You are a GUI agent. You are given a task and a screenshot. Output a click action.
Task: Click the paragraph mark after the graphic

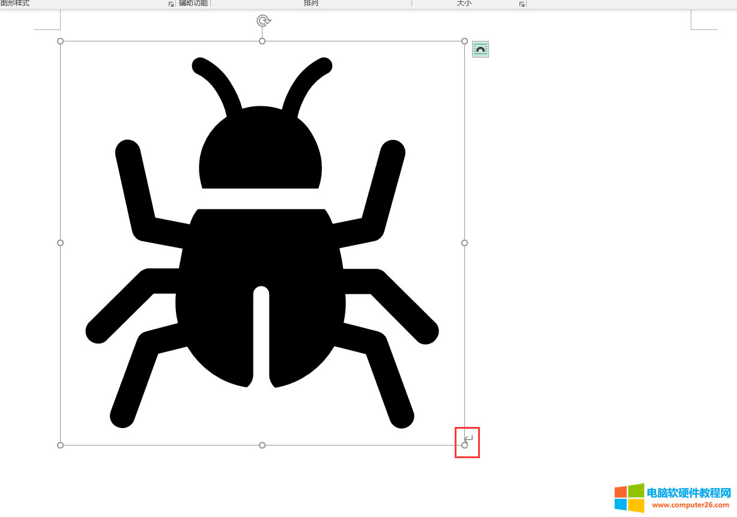pos(470,438)
